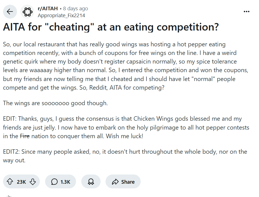Open the 1.3K comments section
The width and height of the screenshot is (259, 197).
tap(60, 182)
